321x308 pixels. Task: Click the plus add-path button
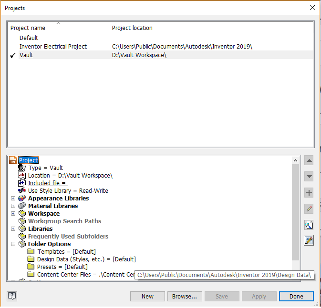309,193
